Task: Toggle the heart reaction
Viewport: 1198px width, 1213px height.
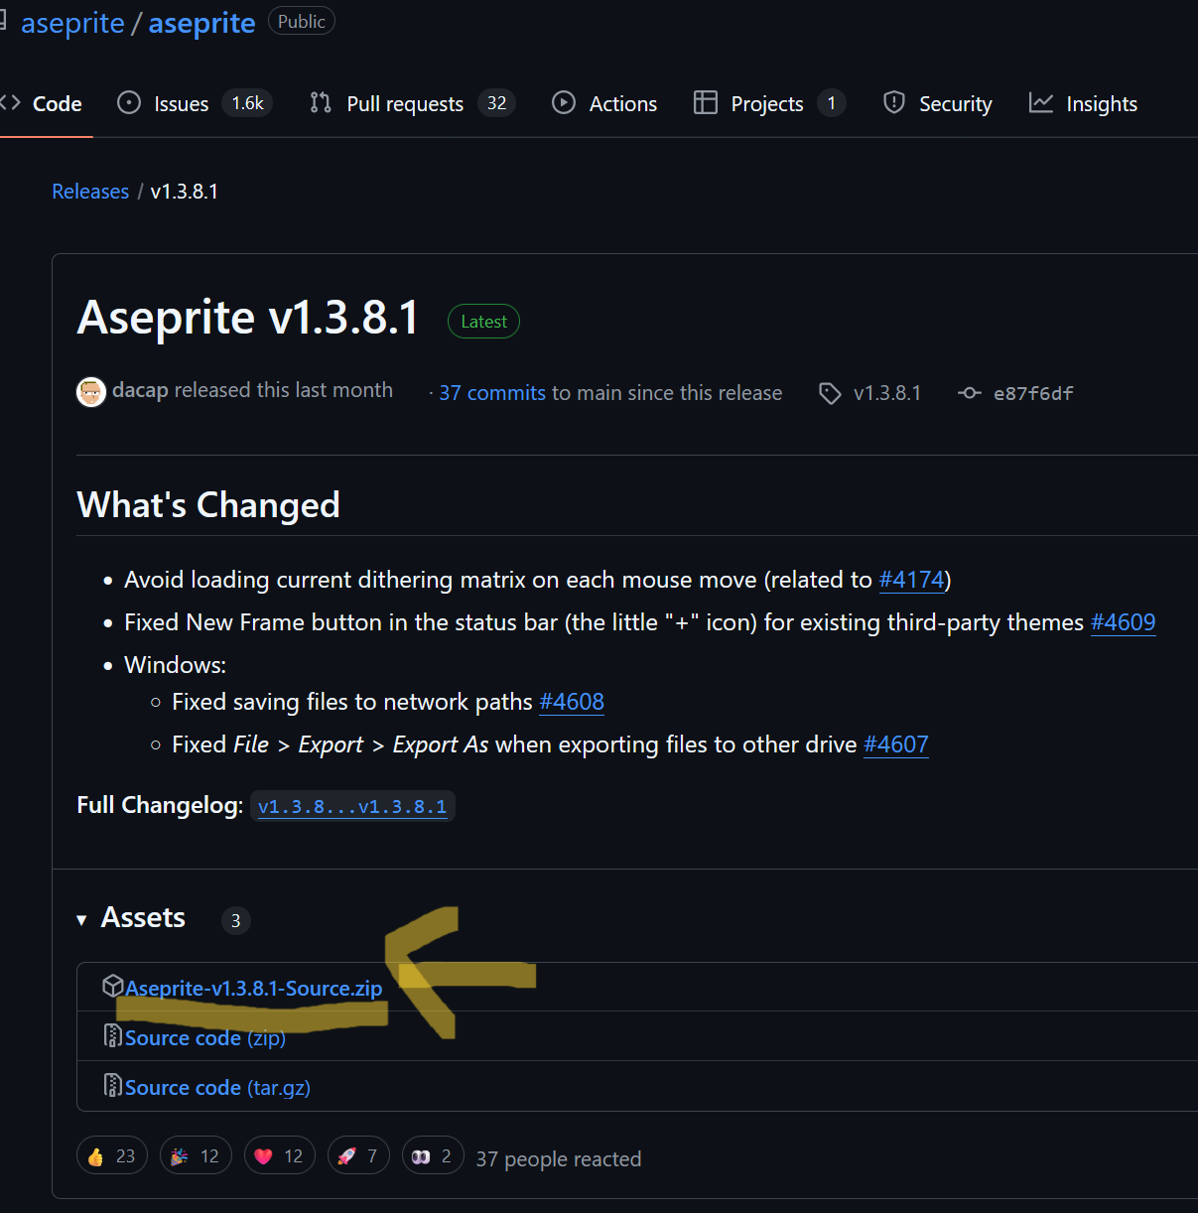Action: tap(280, 1155)
